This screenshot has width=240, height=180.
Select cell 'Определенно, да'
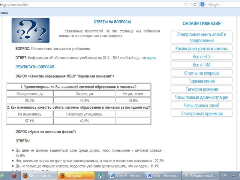[x=30, y=94]
